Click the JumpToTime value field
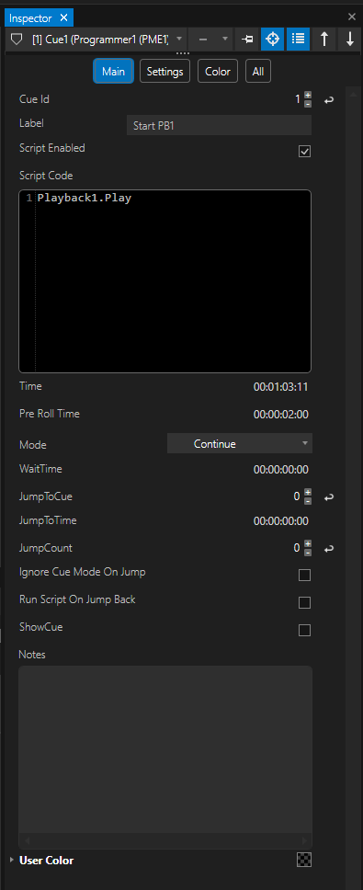The height and width of the screenshot is (890, 363). (281, 521)
